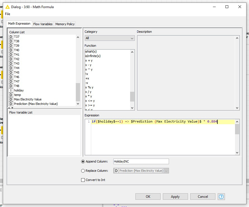
Task: Click the D icon beside T42 column
Action: 11,59
